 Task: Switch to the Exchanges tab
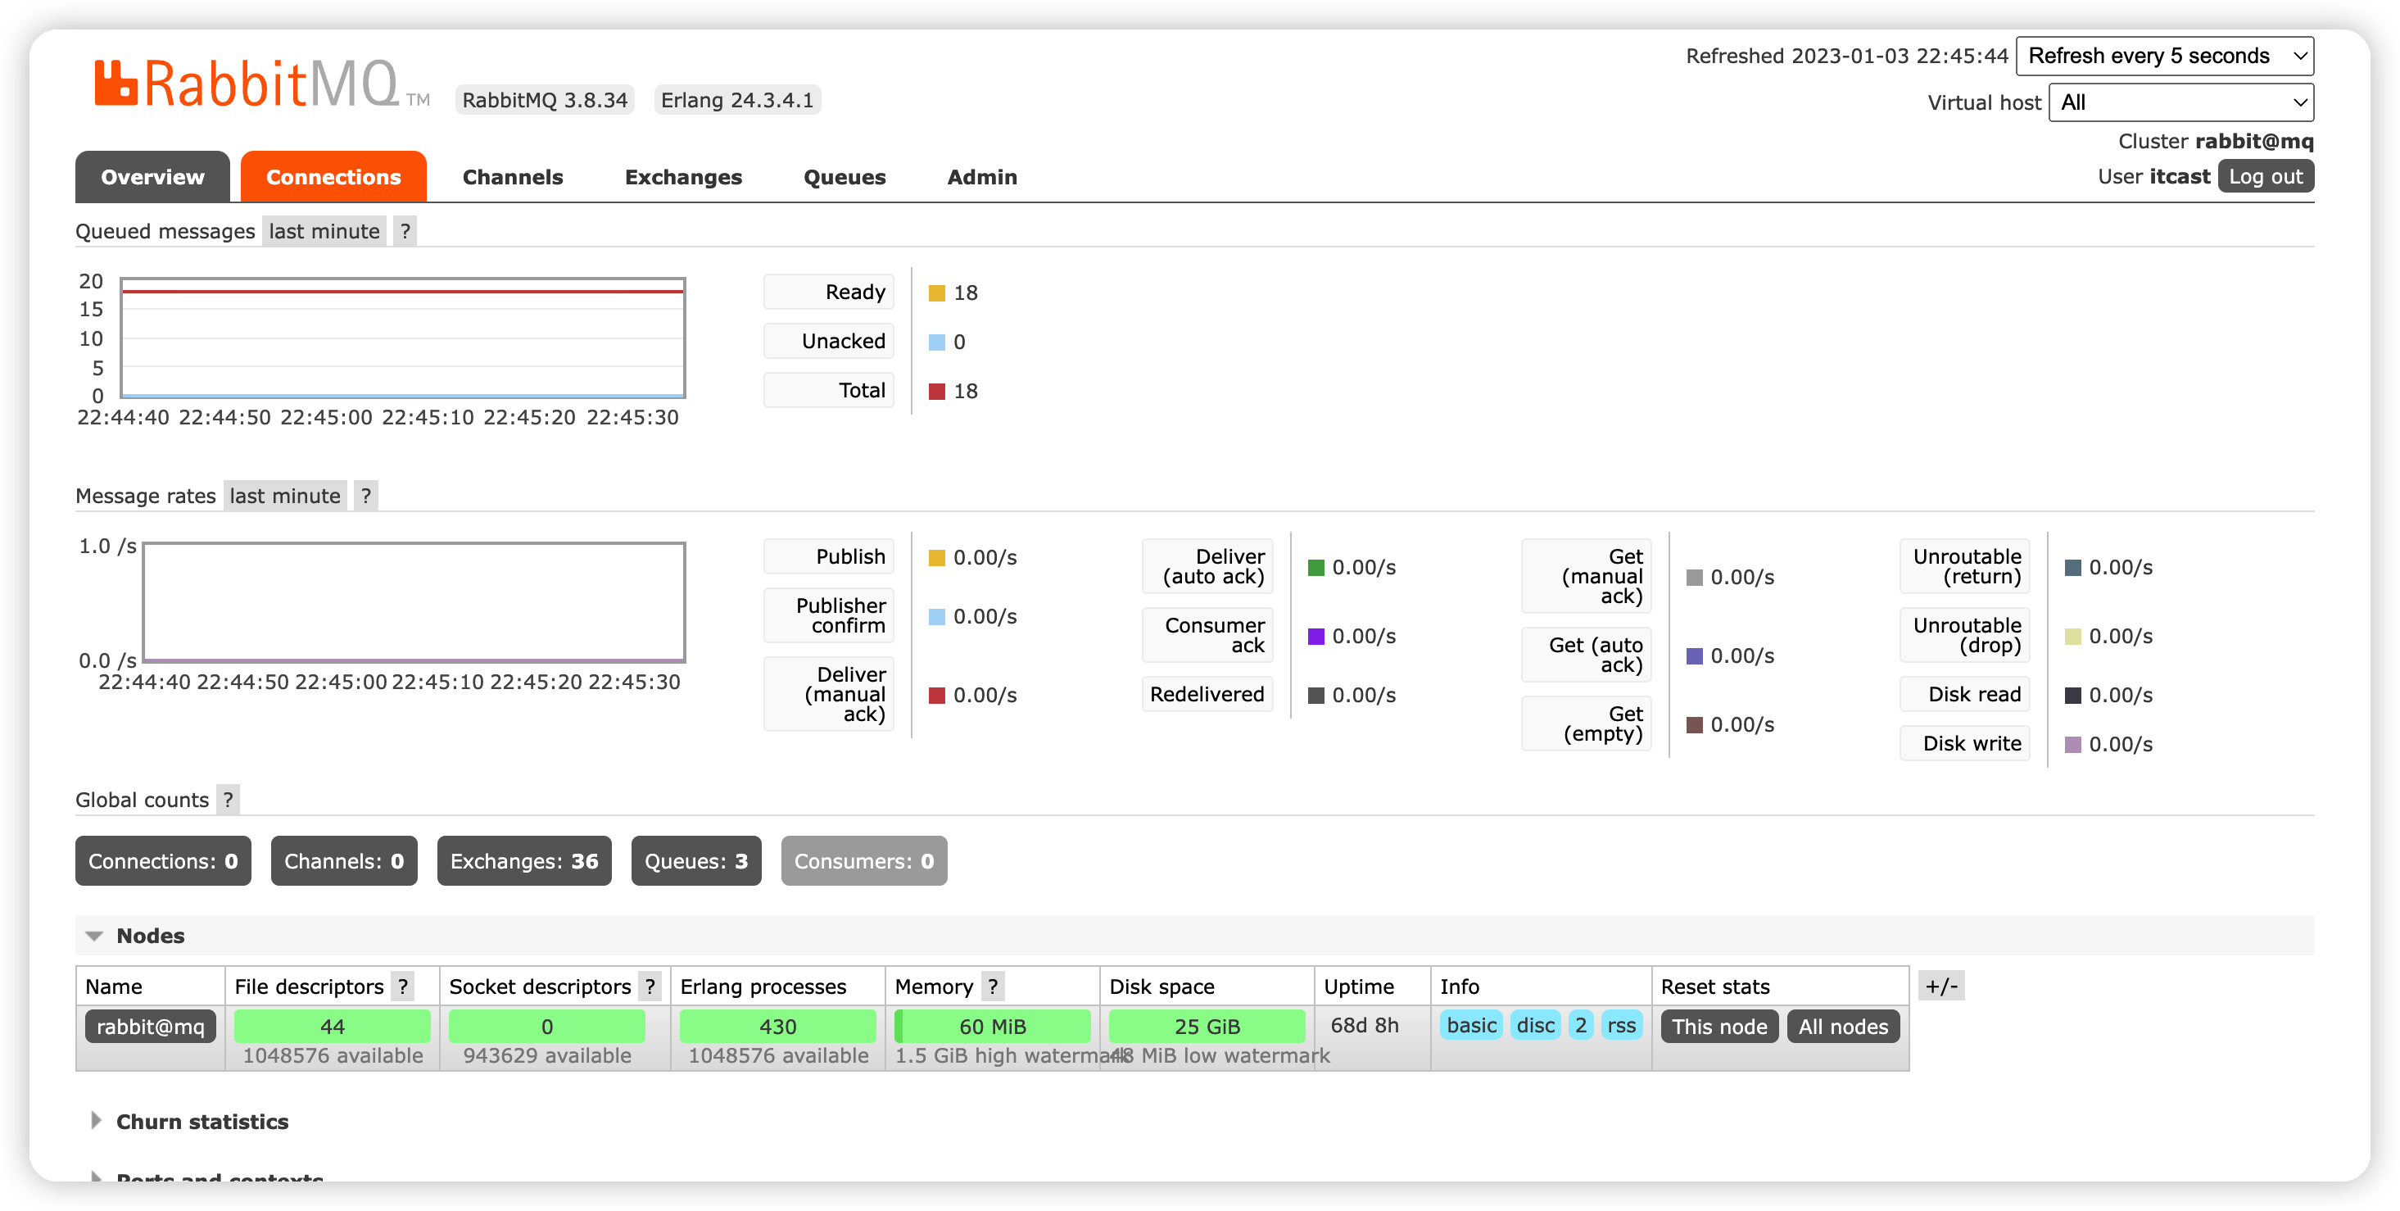coord(683,177)
